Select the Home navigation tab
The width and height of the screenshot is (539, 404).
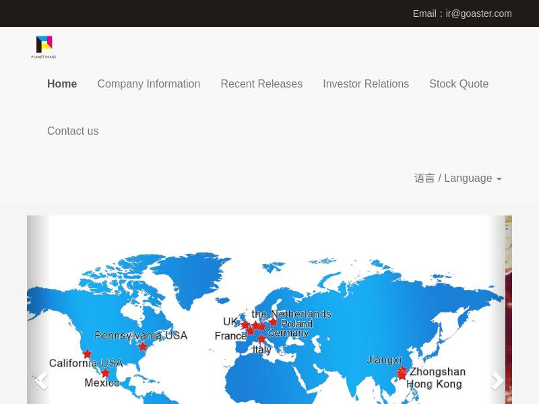62,83
